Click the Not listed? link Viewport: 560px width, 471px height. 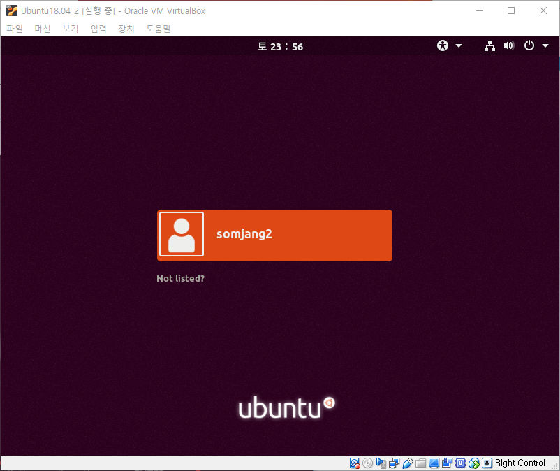tap(181, 278)
